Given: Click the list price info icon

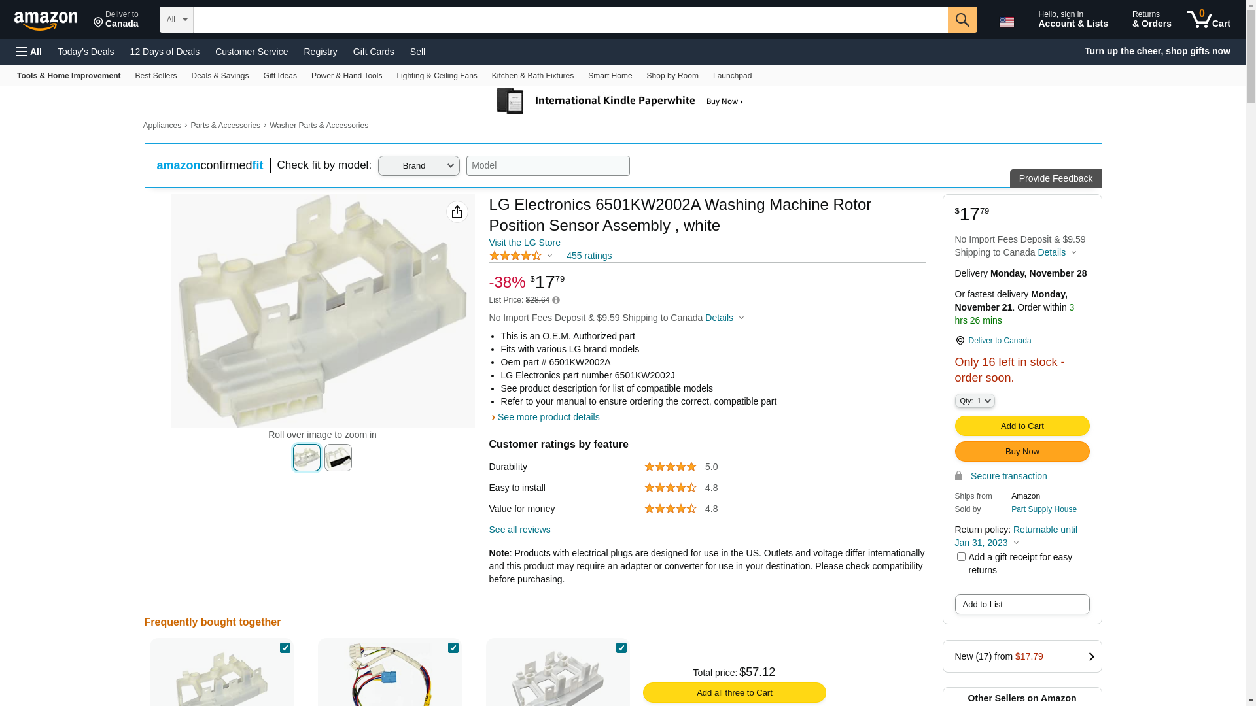Looking at the screenshot, I should [556, 300].
